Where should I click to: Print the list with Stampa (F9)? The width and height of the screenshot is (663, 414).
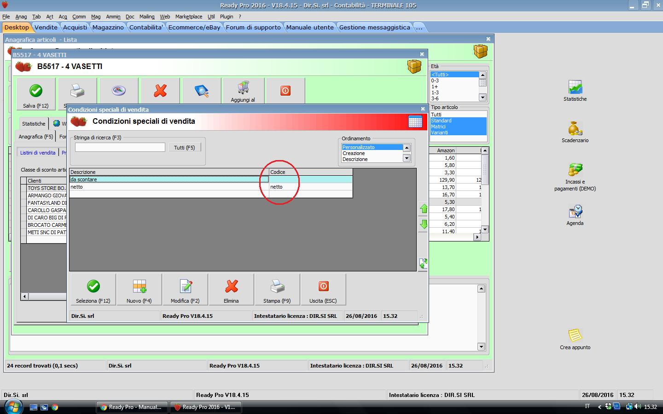[x=277, y=289]
